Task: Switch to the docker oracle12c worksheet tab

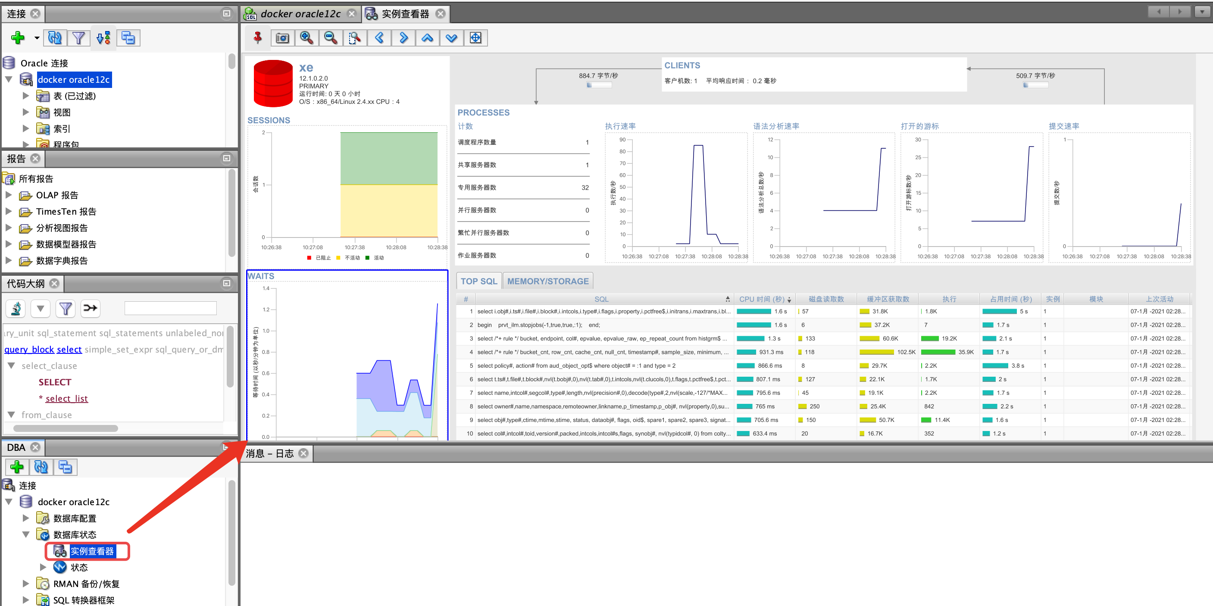Action: point(300,14)
